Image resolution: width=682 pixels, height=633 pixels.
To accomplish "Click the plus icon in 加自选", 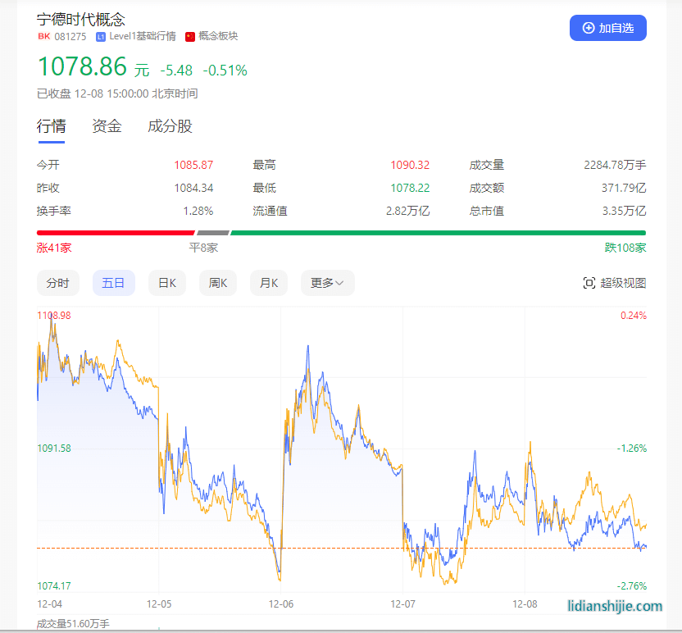I will 588,28.
